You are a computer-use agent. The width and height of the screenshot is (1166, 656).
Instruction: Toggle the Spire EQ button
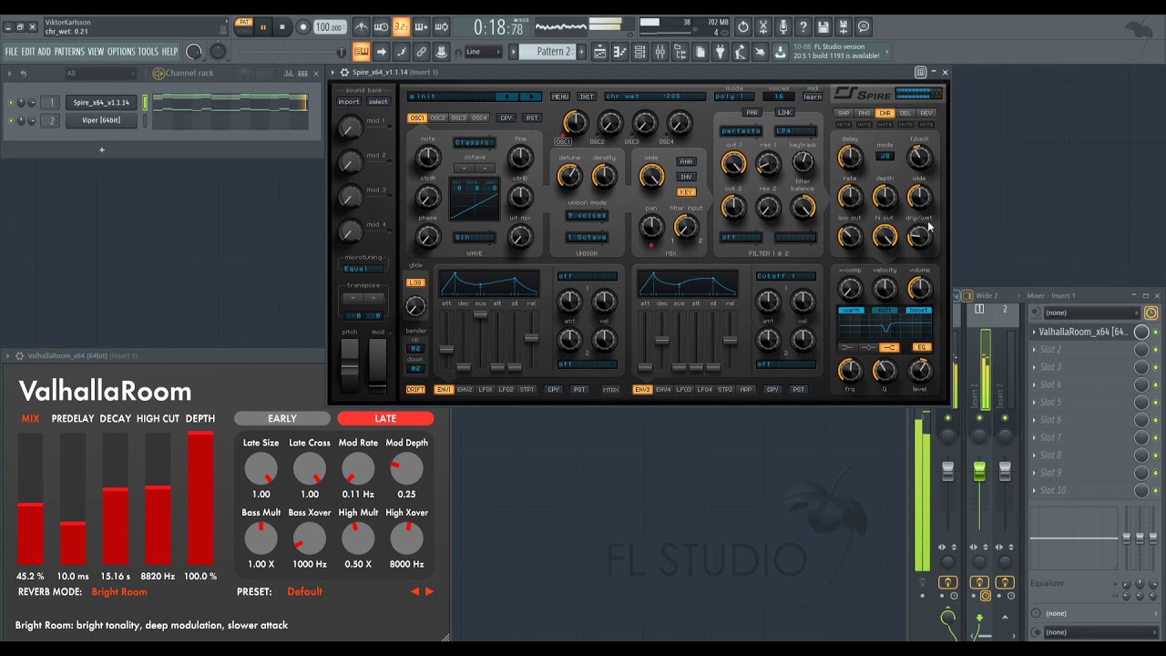coord(921,347)
